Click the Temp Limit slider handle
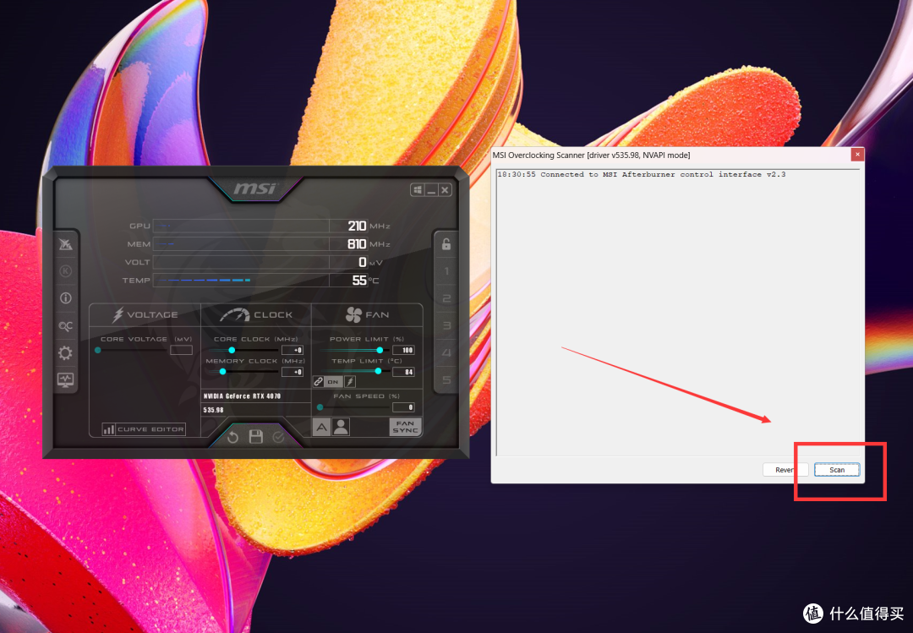 click(378, 371)
